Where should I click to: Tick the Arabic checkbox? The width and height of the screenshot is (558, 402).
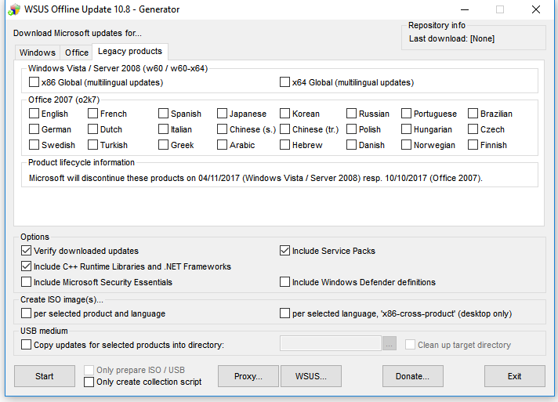(222, 145)
